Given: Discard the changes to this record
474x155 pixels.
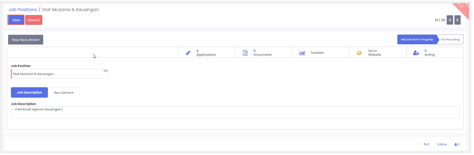Looking at the screenshot, I should pyautogui.click(x=34, y=20).
